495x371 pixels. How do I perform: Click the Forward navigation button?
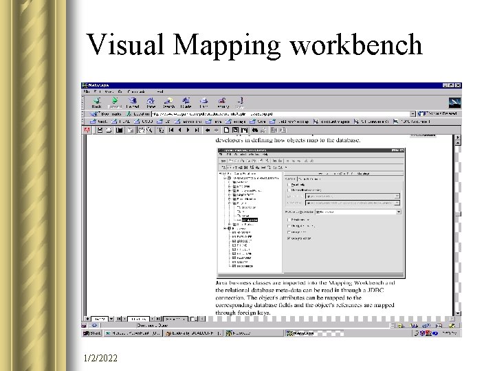[x=115, y=103]
